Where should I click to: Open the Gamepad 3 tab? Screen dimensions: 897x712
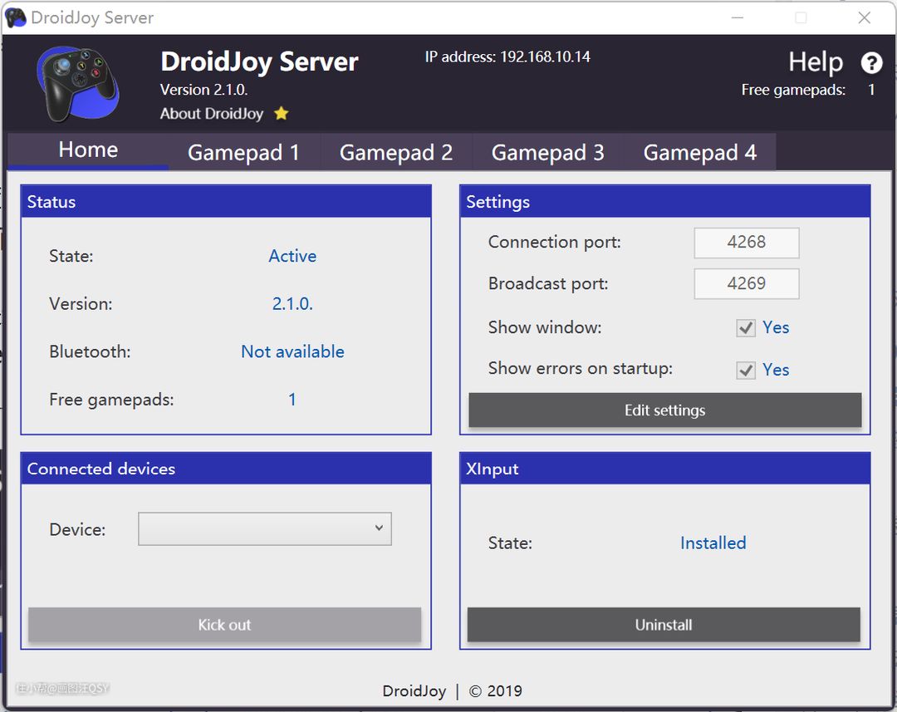[548, 153]
